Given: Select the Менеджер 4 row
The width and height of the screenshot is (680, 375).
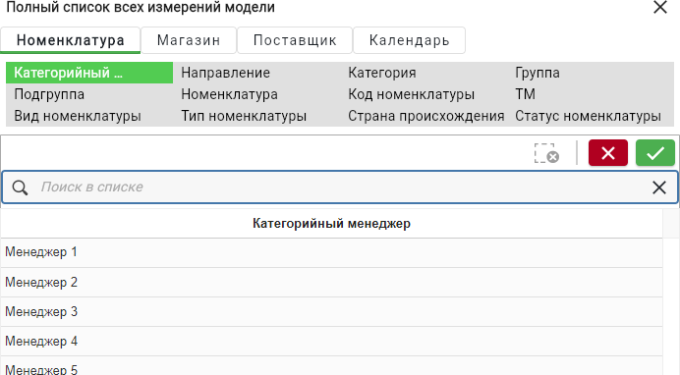Looking at the screenshot, I should (332, 342).
